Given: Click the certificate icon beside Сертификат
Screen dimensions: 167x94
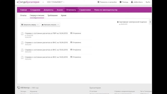Looking at the screenshot, I should (118, 22).
